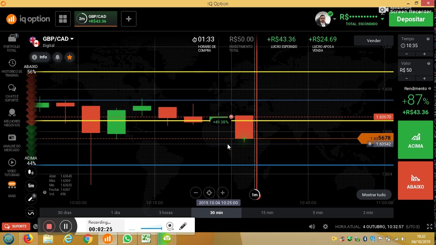
Task: Select the 1 dia time range
Action: pos(115,213)
